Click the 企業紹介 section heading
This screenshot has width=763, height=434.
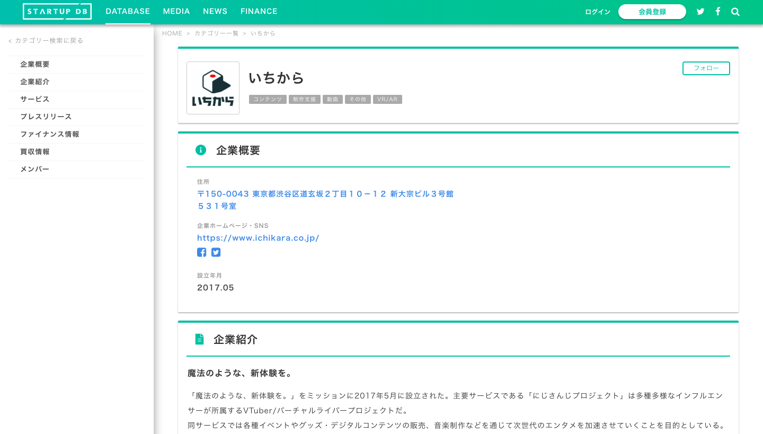pos(236,339)
